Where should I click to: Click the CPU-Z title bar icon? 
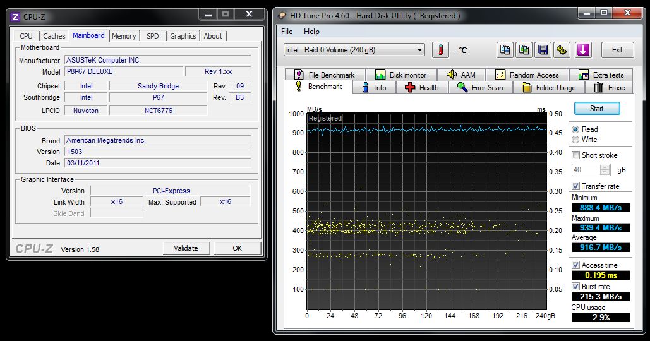(x=15, y=17)
